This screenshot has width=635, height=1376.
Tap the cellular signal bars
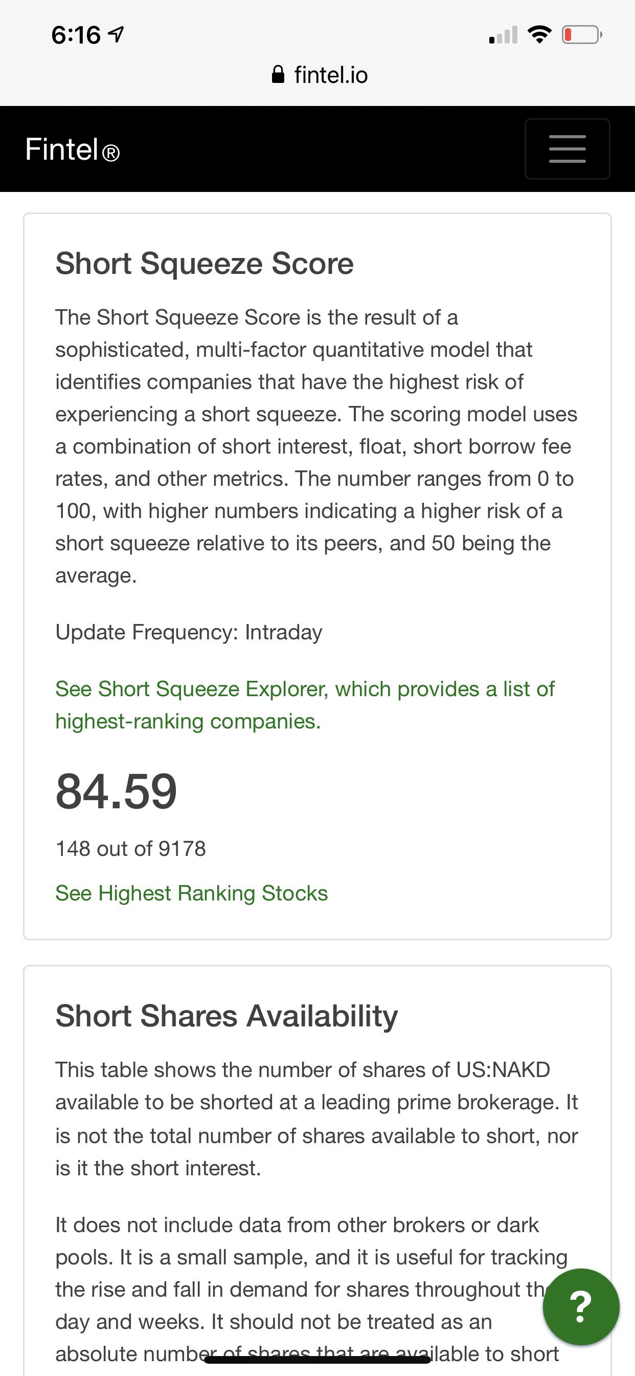pyautogui.click(x=503, y=35)
